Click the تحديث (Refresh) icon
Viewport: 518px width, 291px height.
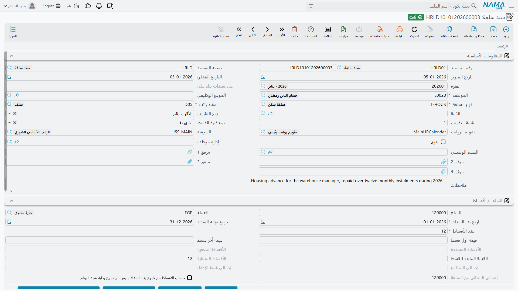point(414,29)
